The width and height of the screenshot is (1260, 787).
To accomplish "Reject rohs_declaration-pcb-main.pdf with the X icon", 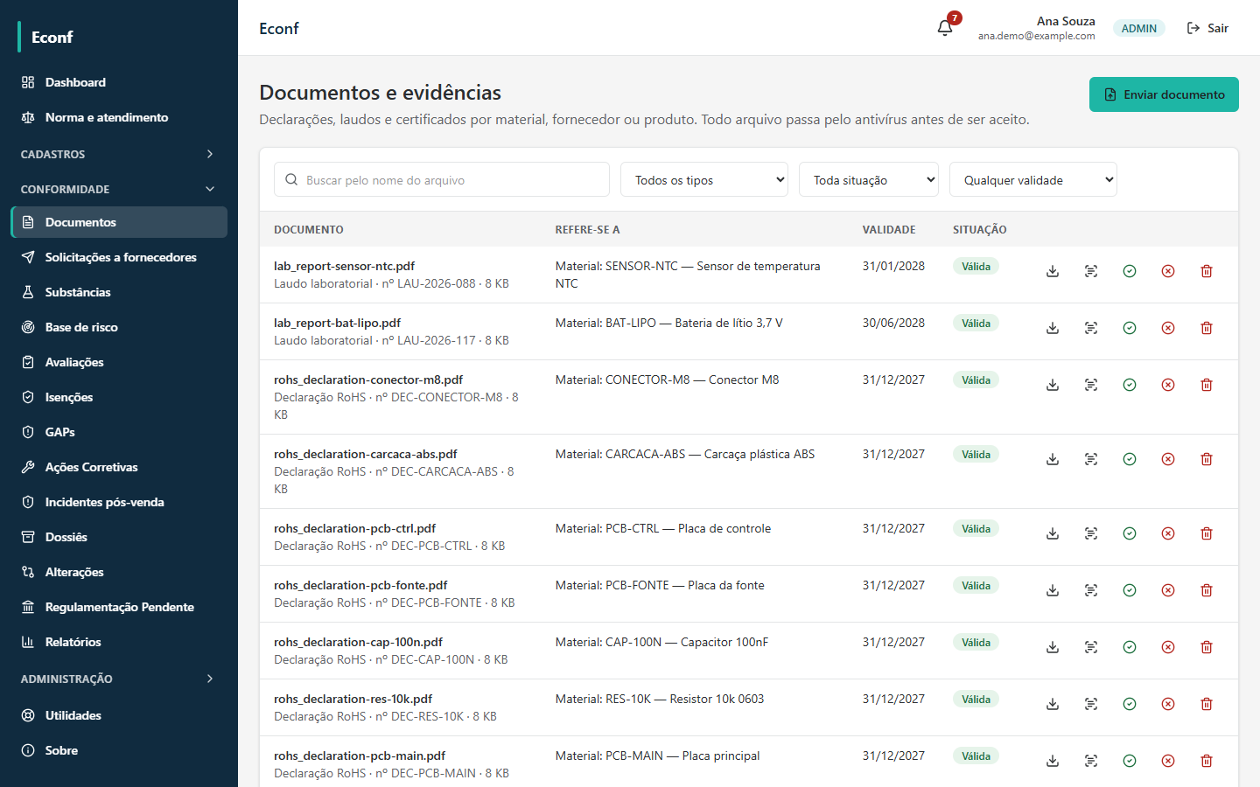I will [x=1168, y=761].
